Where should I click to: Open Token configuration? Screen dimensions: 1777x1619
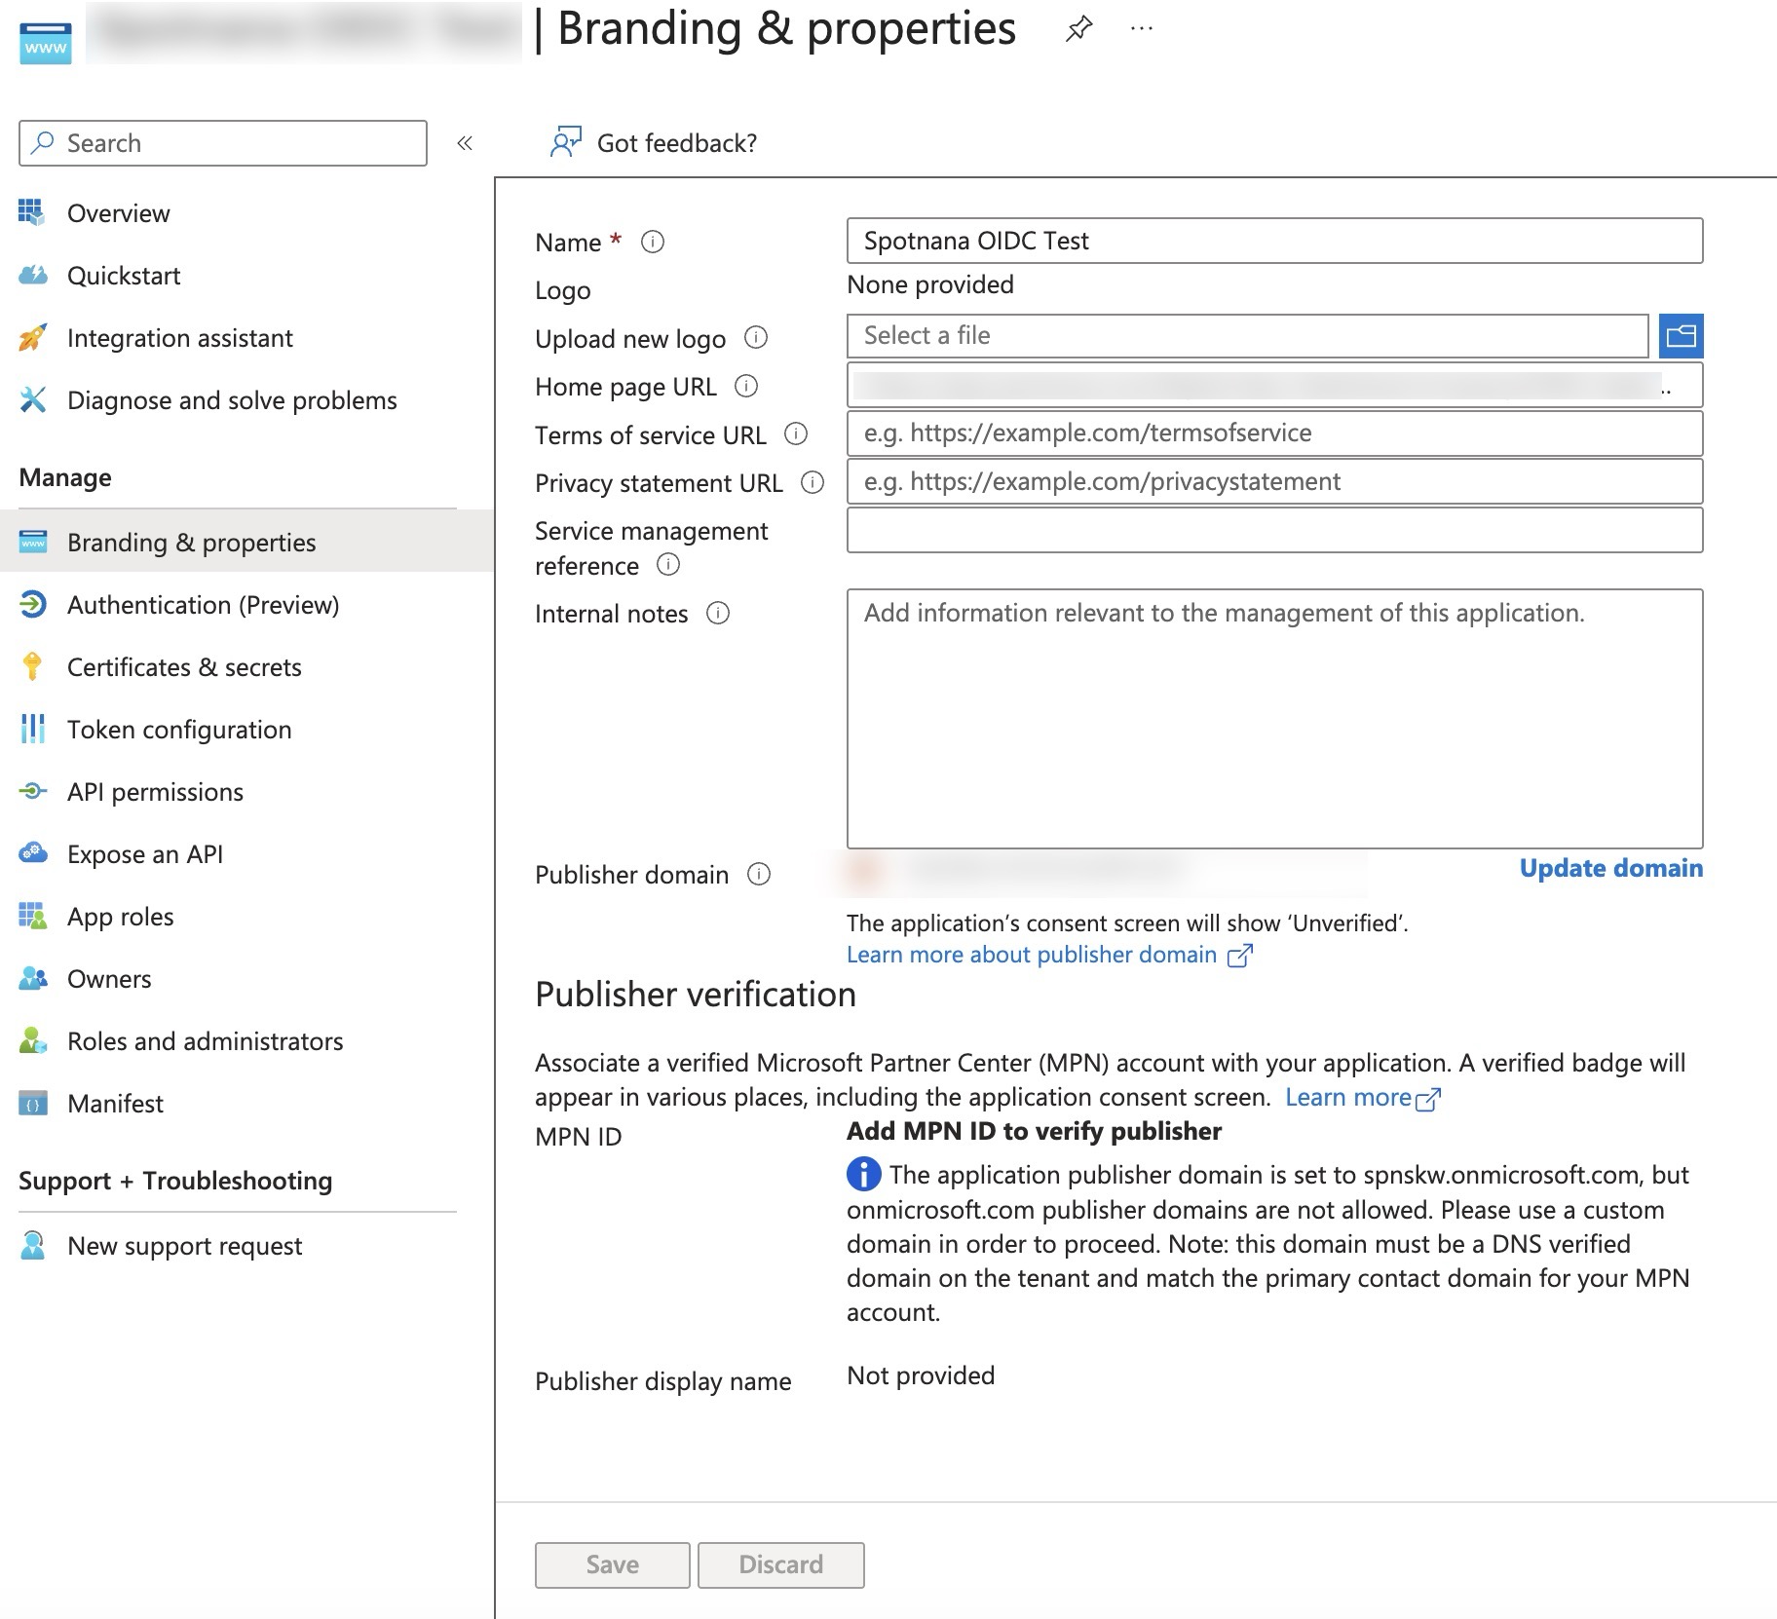[179, 730]
